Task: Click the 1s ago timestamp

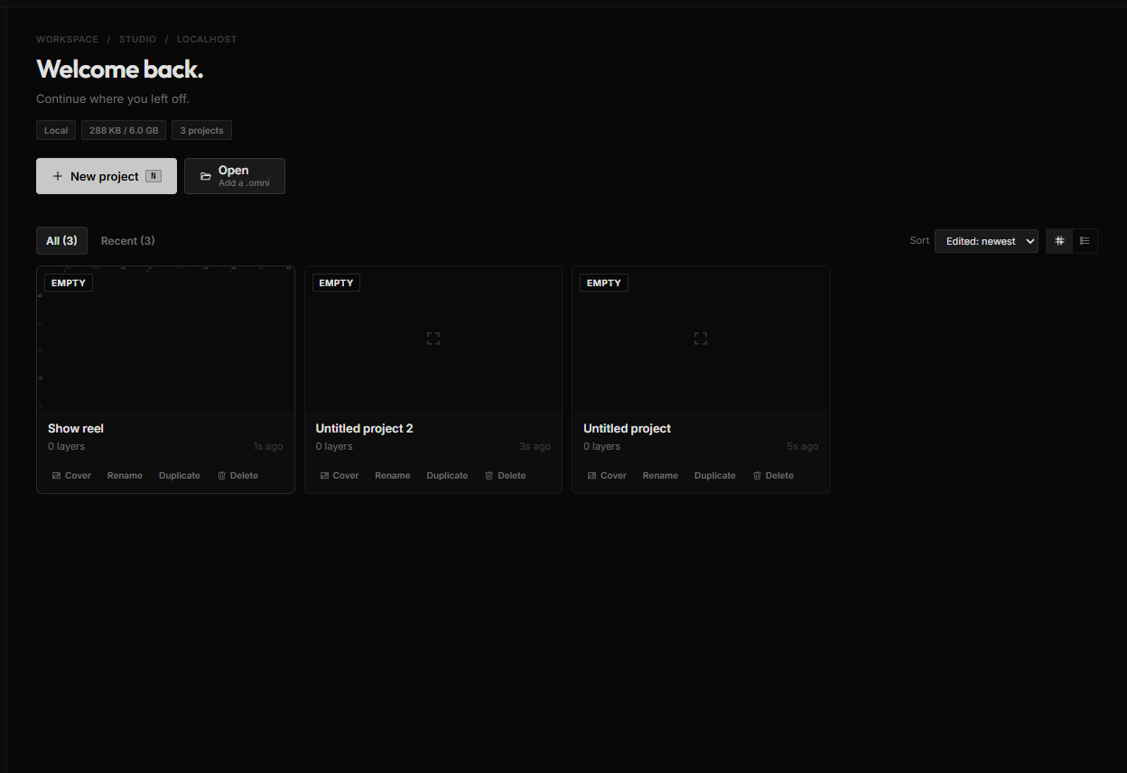Action: coord(268,447)
